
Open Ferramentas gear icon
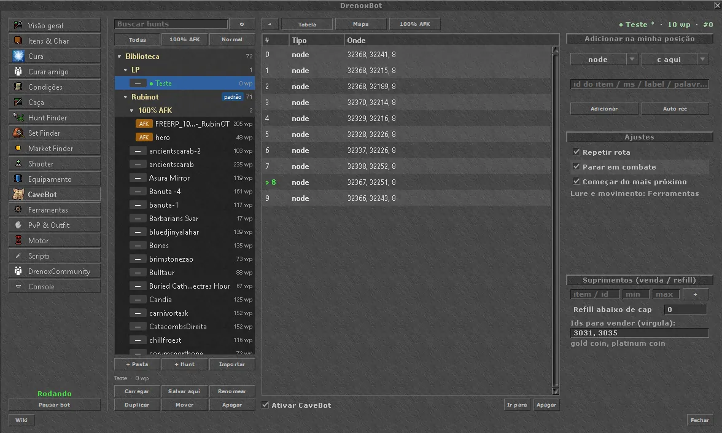[18, 209]
